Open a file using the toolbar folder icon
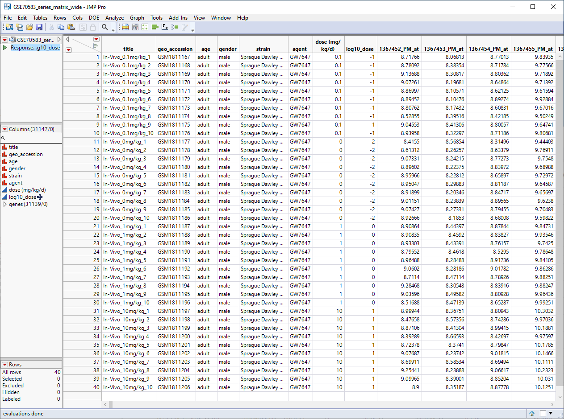 [x=29, y=27]
